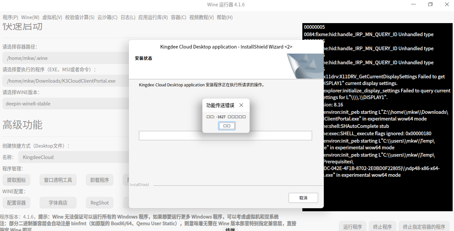Open the 字体商店 font store

tap(58, 203)
